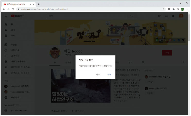The image size is (191, 116).
Task: Search within the channel via magnifier icon
Action: (x=143, y=62)
